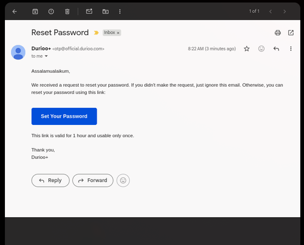Mark the email as unread
This screenshot has height=245, width=304.
click(89, 12)
